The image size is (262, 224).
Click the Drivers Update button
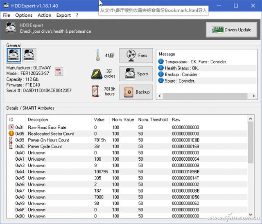pos(231,30)
